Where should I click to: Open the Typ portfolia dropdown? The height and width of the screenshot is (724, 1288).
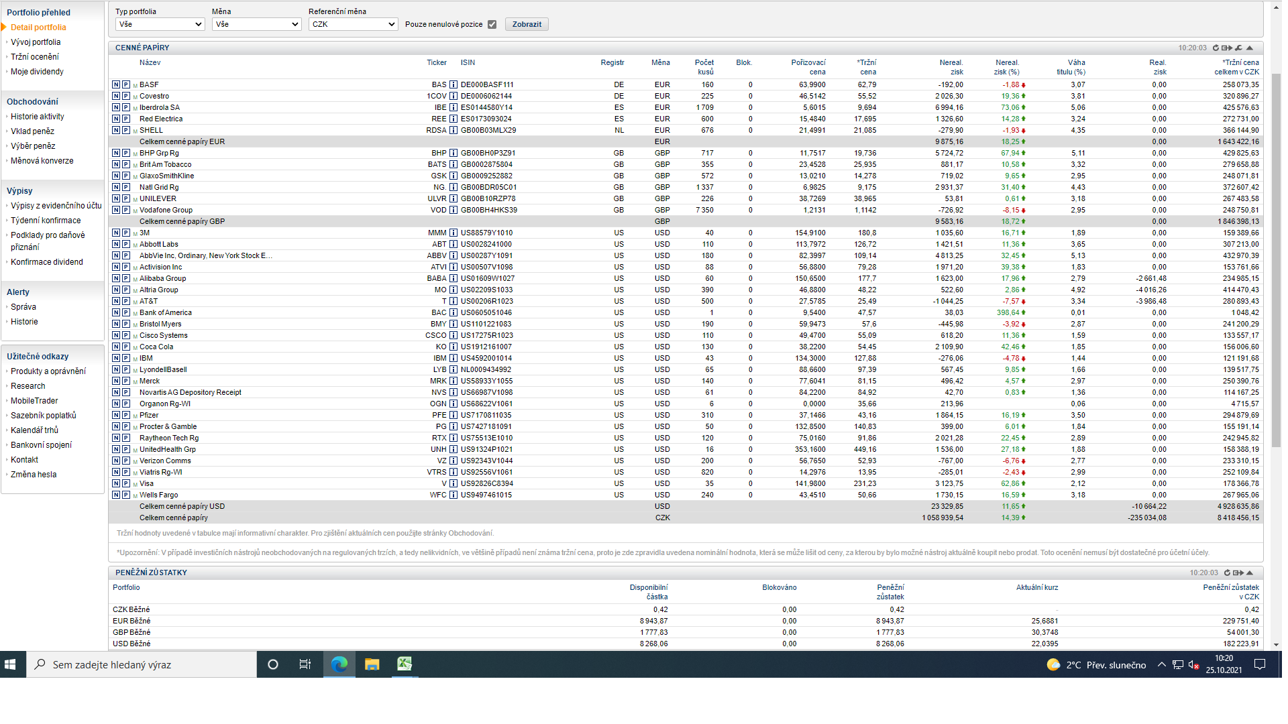160,25
